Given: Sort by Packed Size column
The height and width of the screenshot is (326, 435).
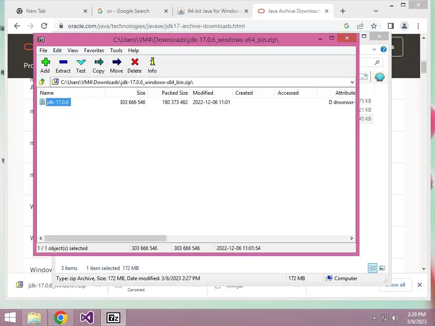Looking at the screenshot, I should click(x=169, y=93).
